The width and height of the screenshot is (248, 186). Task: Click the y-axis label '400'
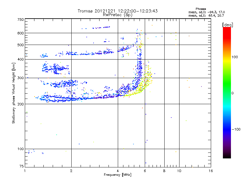pyautogui.click(x=20, y=60)
